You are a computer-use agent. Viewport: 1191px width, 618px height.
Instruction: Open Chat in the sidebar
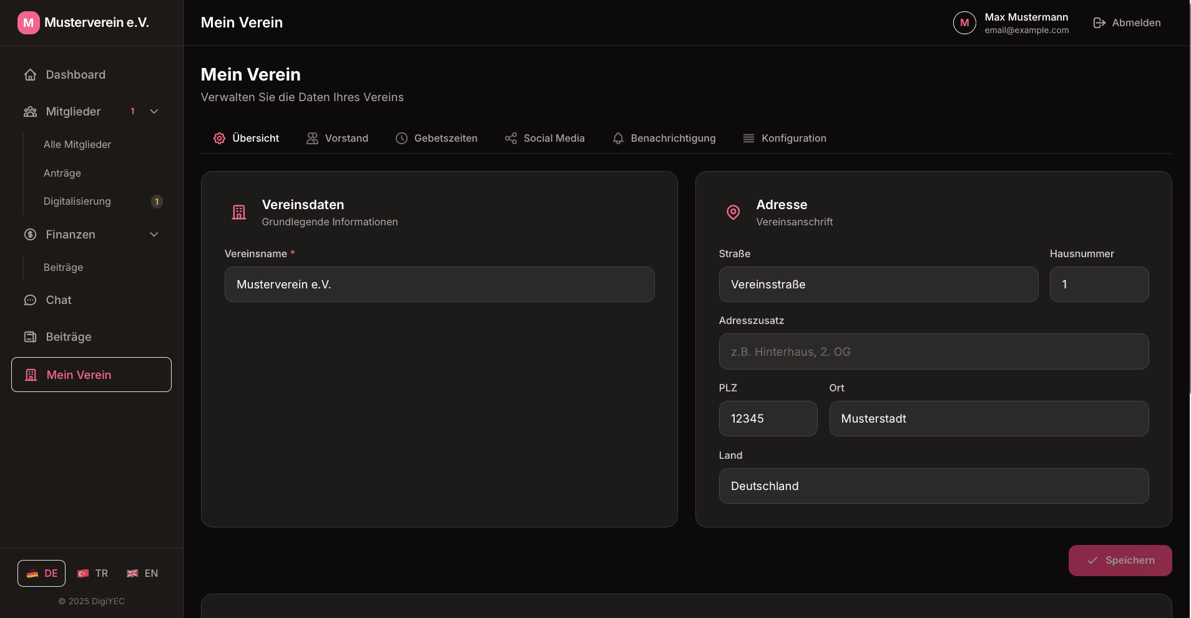point(91,300)
